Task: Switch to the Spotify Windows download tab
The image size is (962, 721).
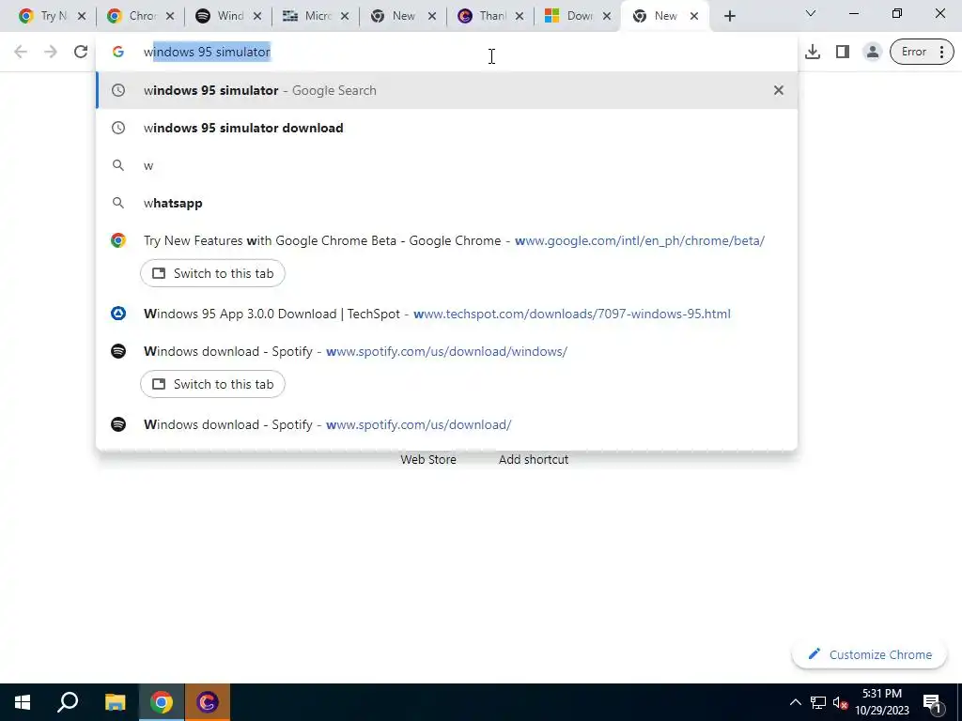Action: pos(212,384)
